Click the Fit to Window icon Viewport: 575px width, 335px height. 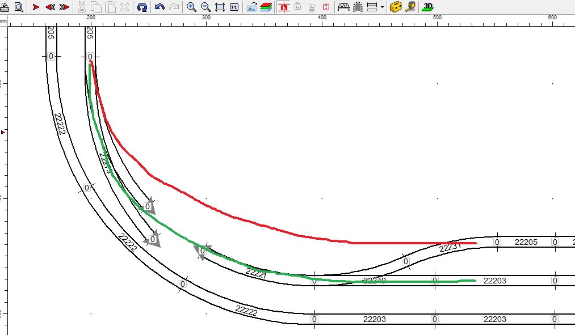(220, 7)
